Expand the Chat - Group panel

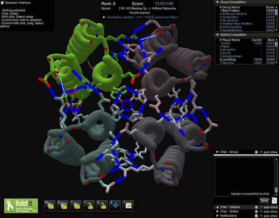tap(217, 152)
